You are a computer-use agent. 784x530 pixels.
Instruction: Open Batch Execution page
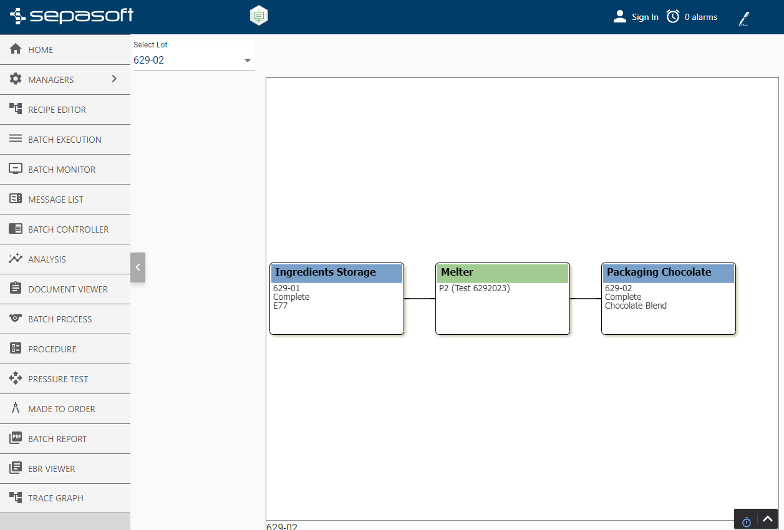click(65, 140)
